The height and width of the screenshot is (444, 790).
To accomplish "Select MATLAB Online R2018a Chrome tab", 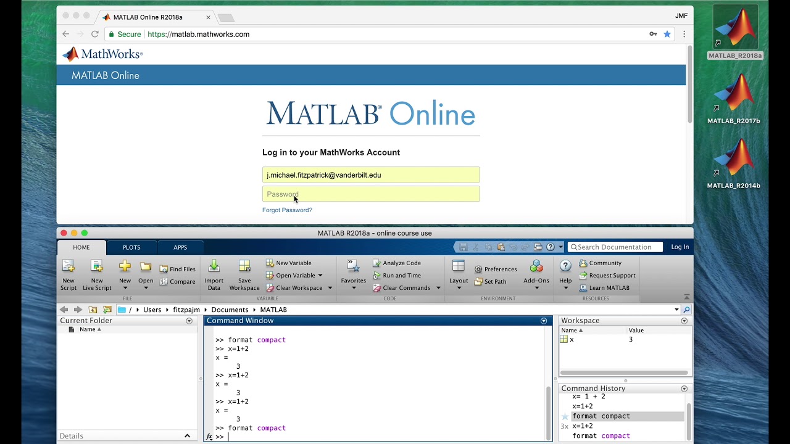I will [x=157, y=17].
